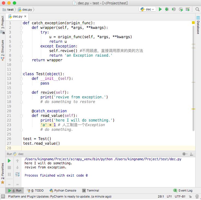The image size is (201, 200).
Task: Click the warning marker stripe near line 20
Action: click(193, 109)
